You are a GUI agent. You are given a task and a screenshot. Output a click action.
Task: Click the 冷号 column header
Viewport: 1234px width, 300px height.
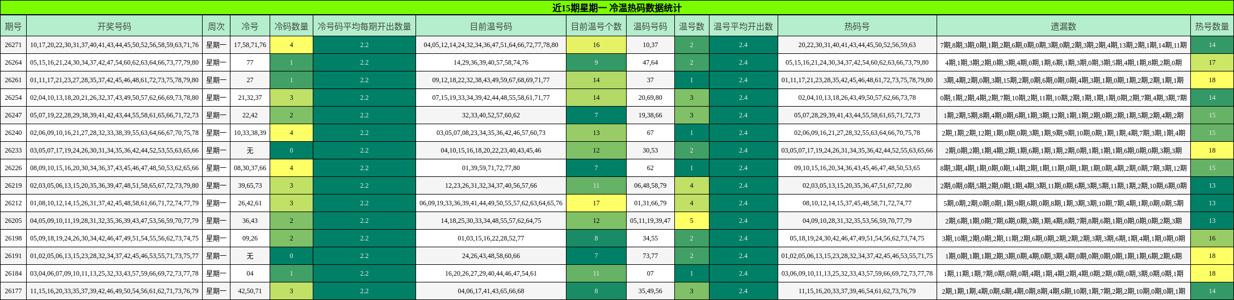[250, 26]
